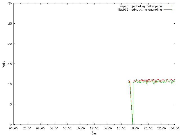The width and height of the screenshot is (180, 135).
Task: Click the y-axis label "Volt"
Action: click(x=4, y=64)
